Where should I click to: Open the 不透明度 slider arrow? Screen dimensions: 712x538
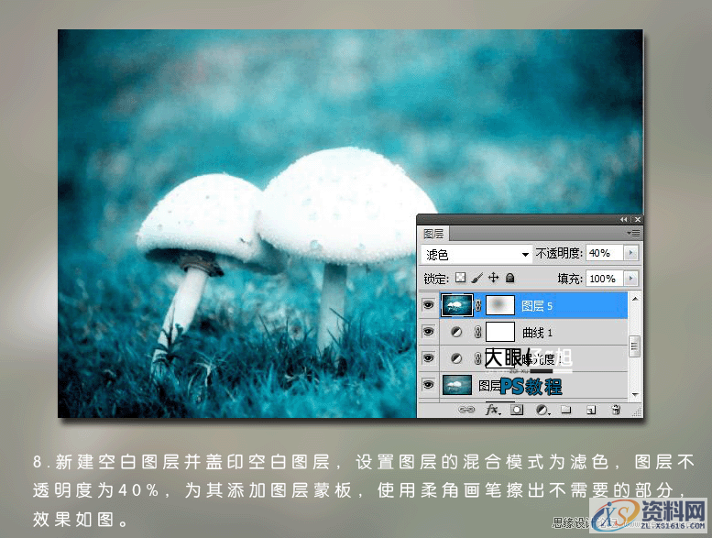click(631, 253)
